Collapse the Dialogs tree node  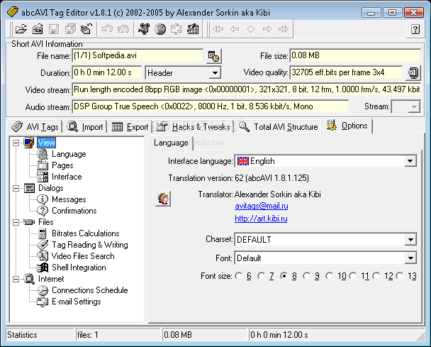(16, 188)
